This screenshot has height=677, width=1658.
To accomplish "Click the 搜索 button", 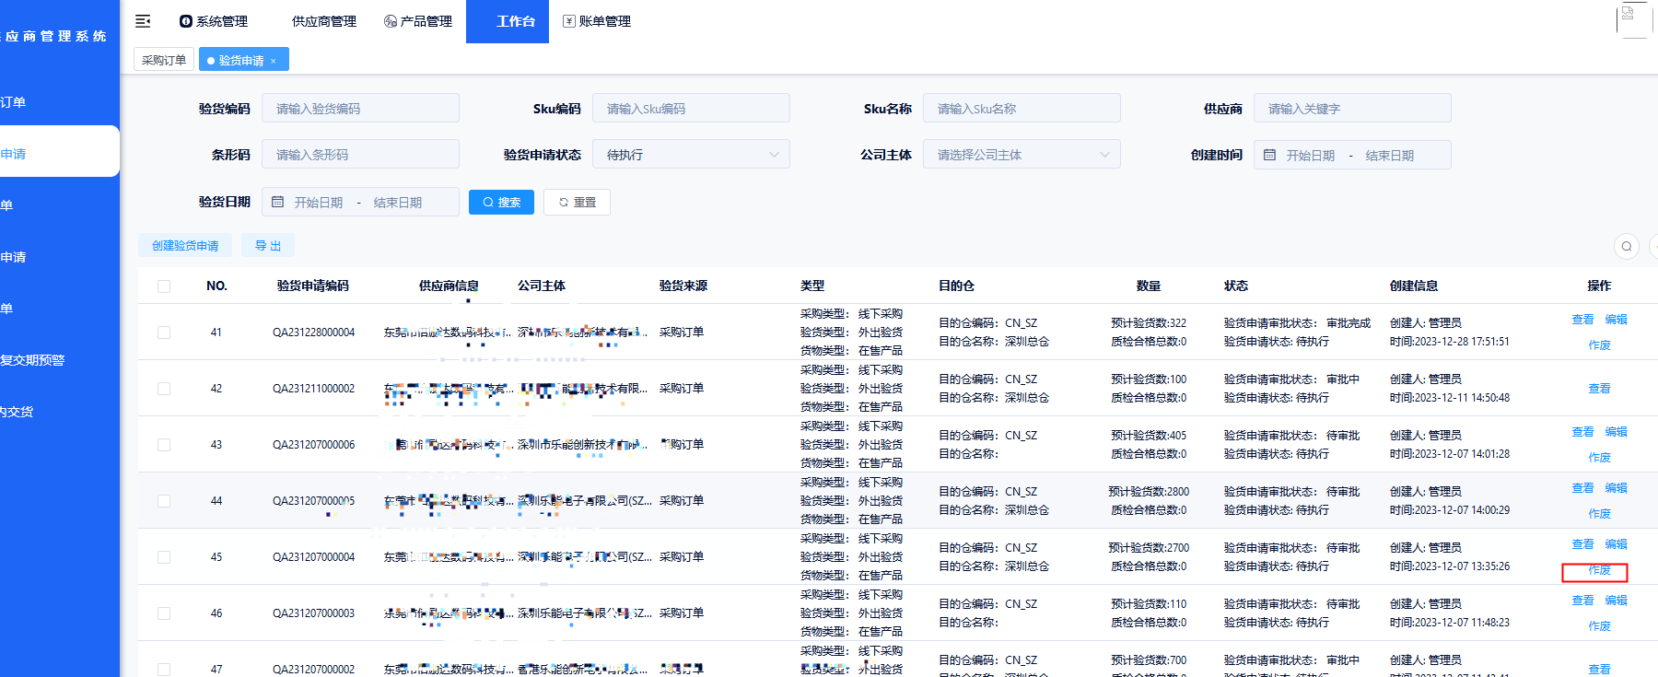I will coord(501,202).
